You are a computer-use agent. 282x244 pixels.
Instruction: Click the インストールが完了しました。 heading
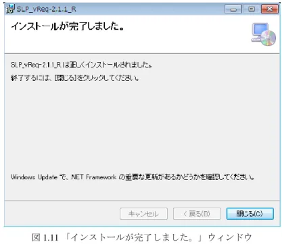tap(68, 26)
